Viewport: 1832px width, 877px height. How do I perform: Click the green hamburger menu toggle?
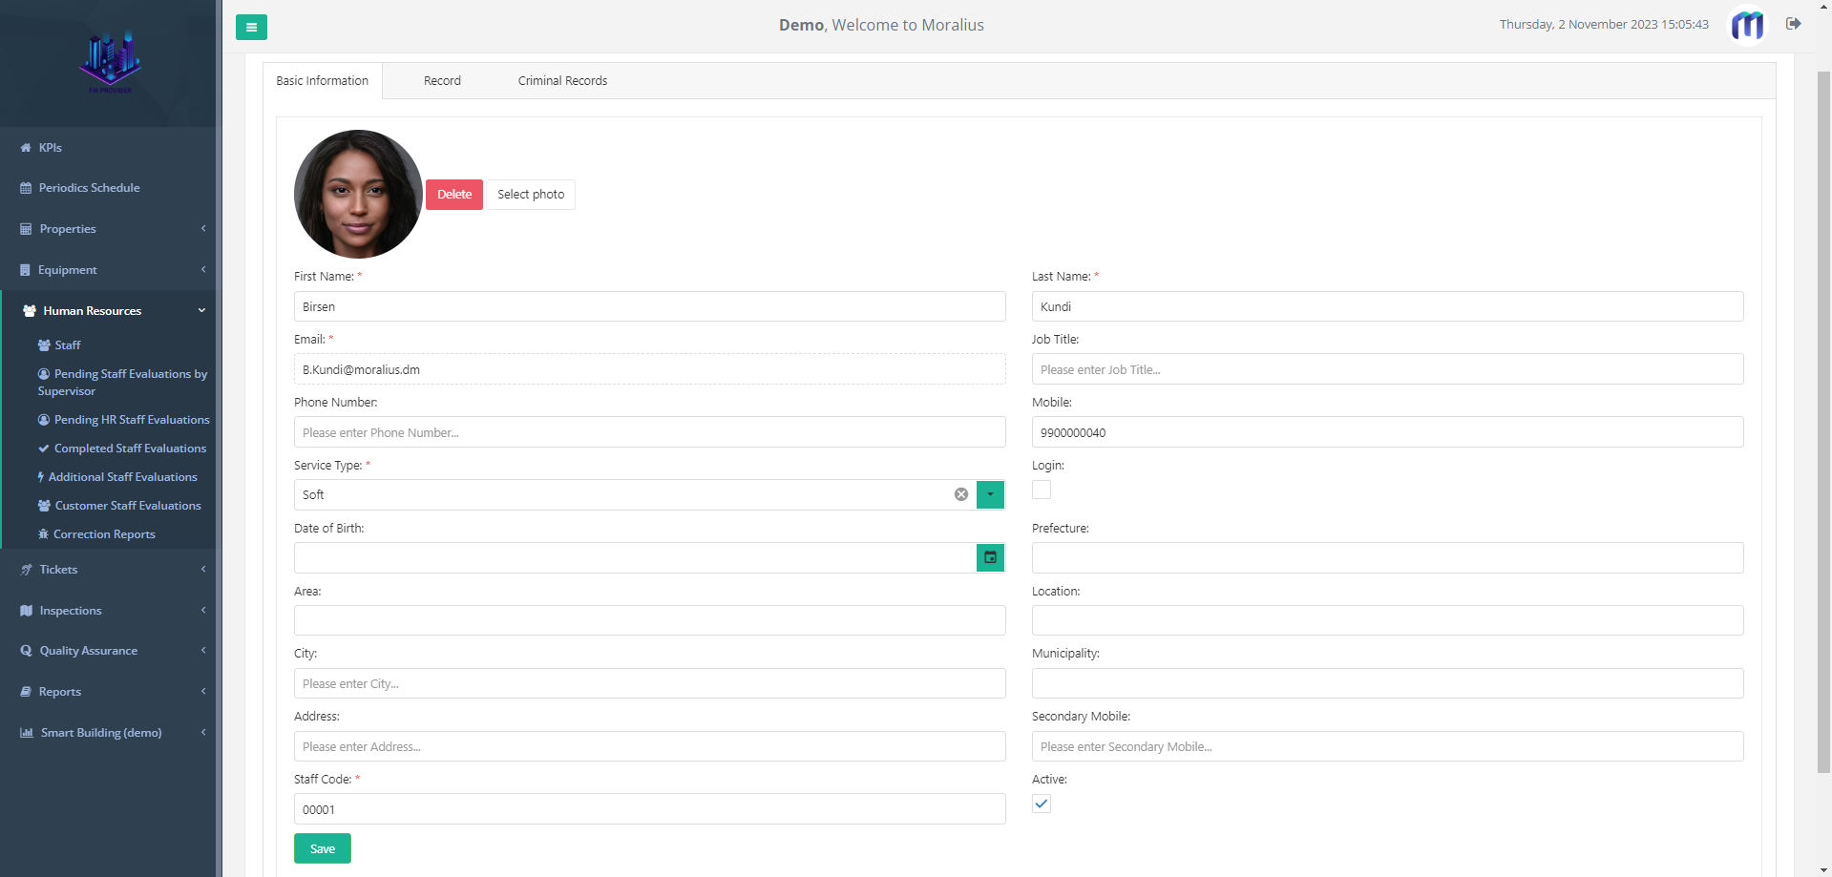[x=251, y=27]
